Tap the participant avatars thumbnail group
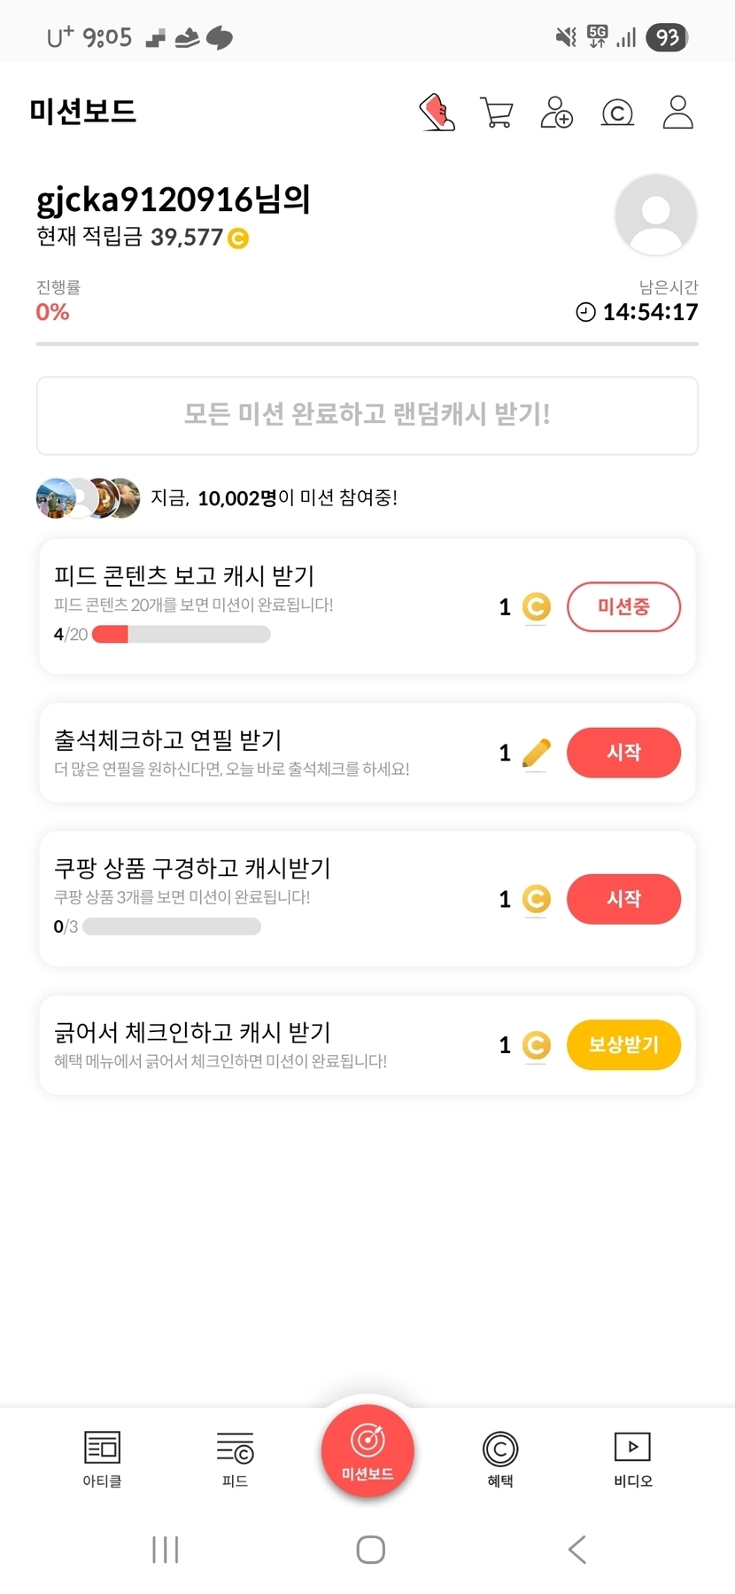The image size is (735, 1594). [x=88, y=498]
